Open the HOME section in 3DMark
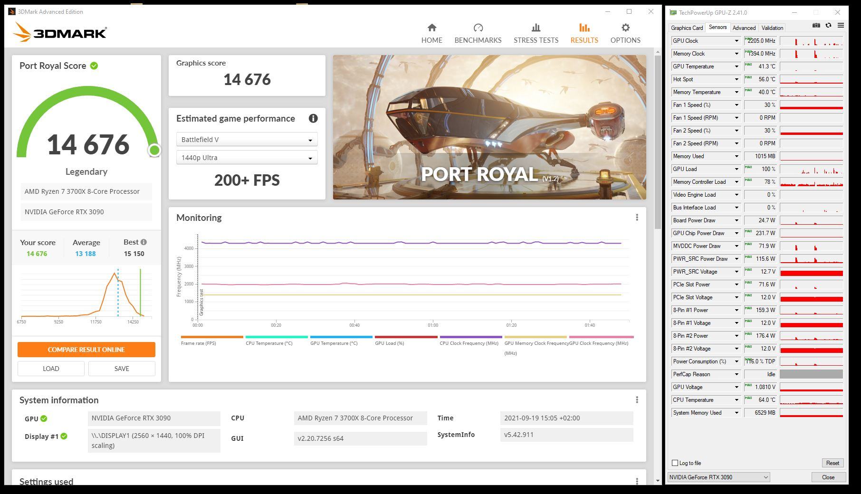 [x=431, y=34]
